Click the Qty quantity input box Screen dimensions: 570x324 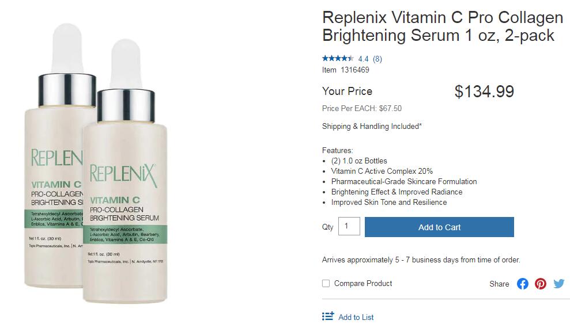tap(349, 226)
